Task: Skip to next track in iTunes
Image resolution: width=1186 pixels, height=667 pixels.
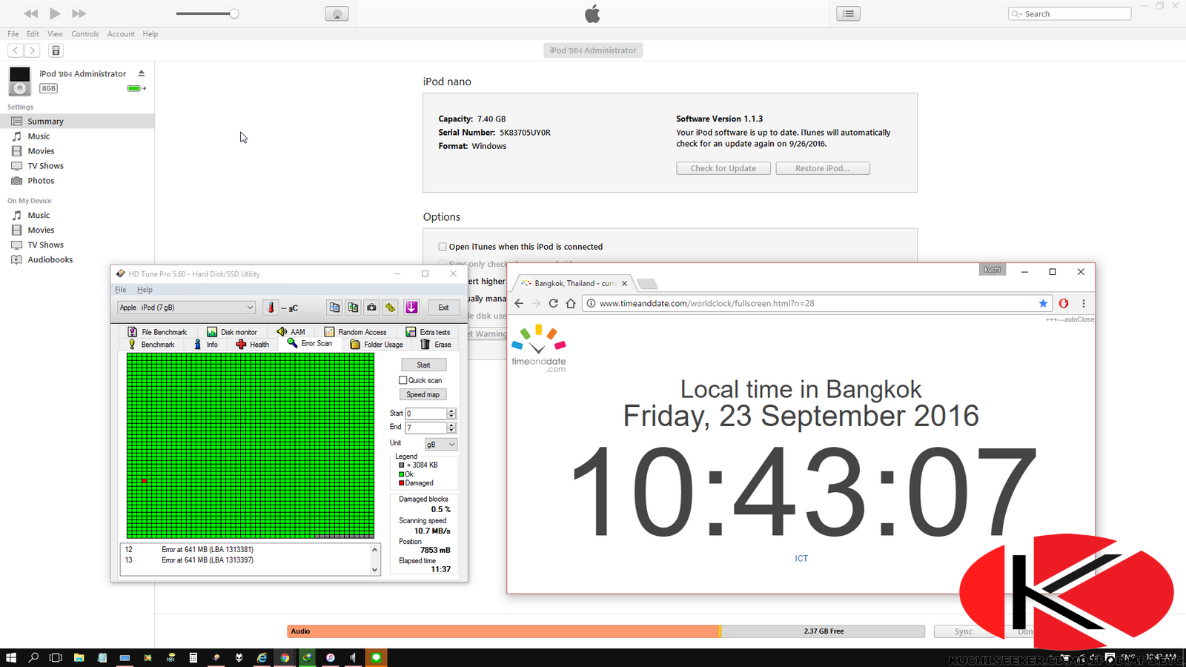Action: click(x=79, y=13)
